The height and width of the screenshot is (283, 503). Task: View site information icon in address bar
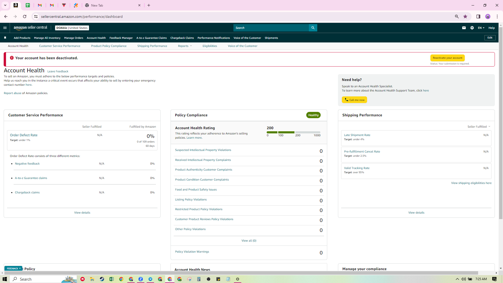[36, 17]
